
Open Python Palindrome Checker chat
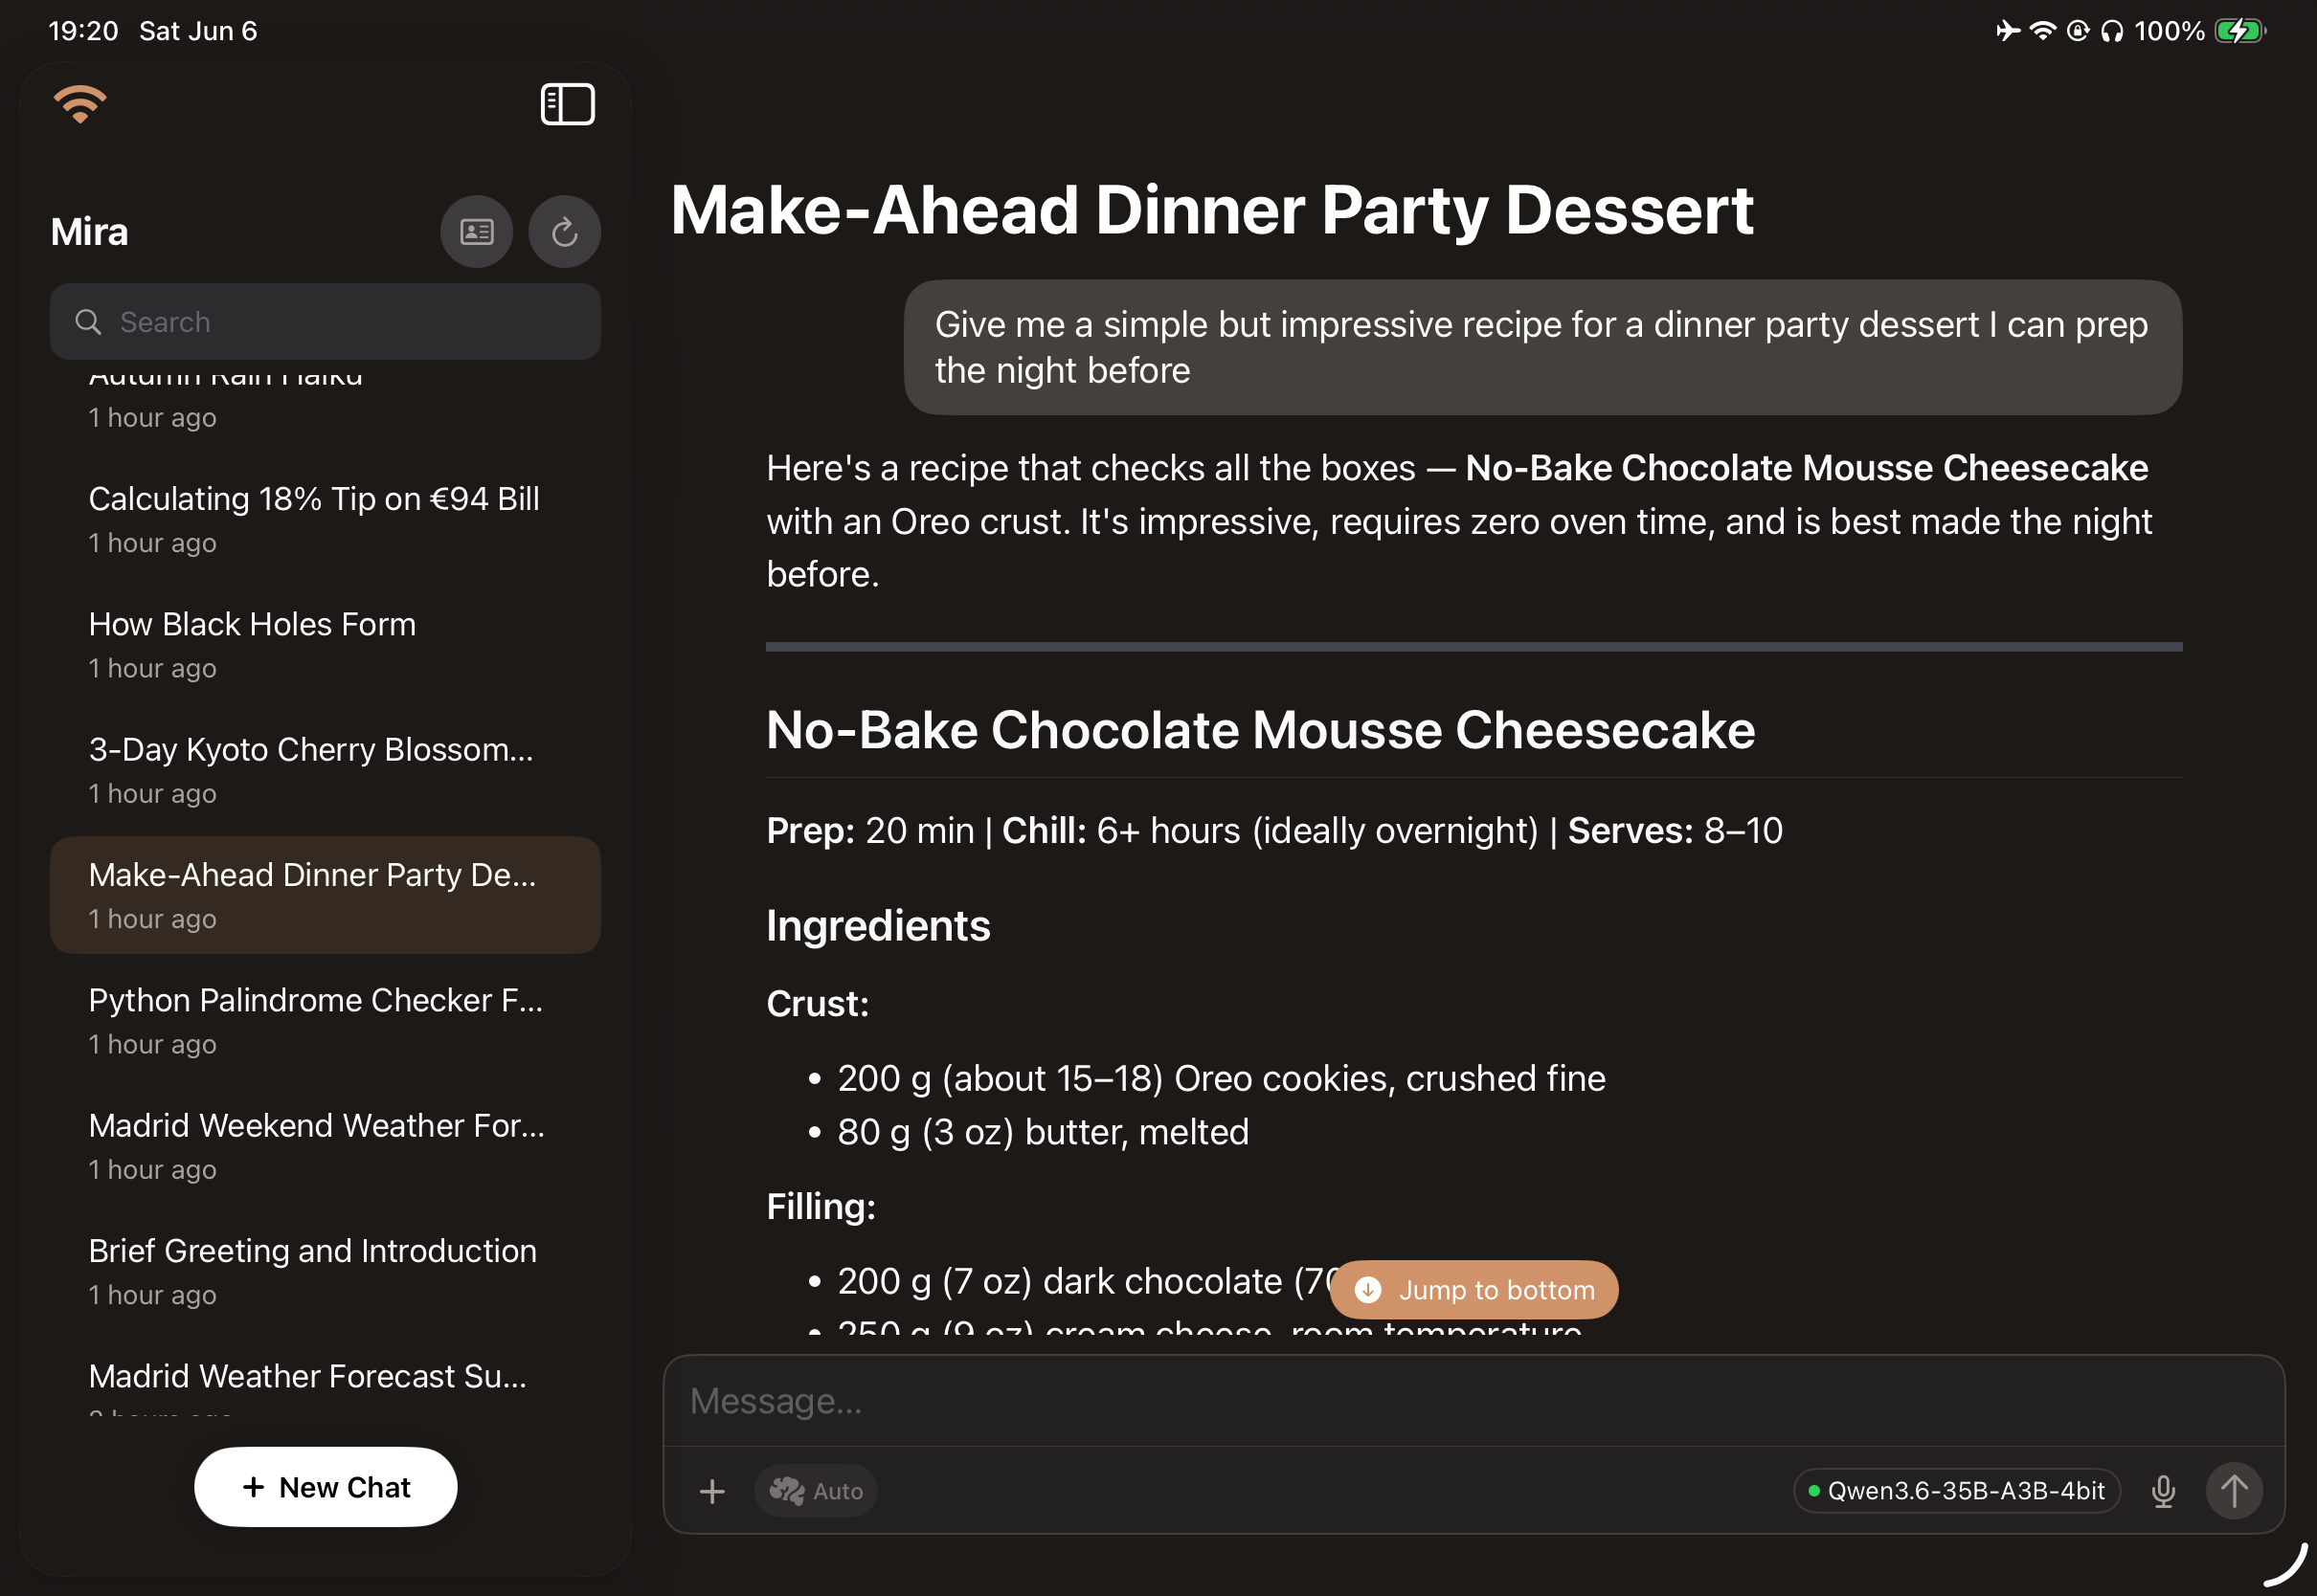pos(326,1020)
